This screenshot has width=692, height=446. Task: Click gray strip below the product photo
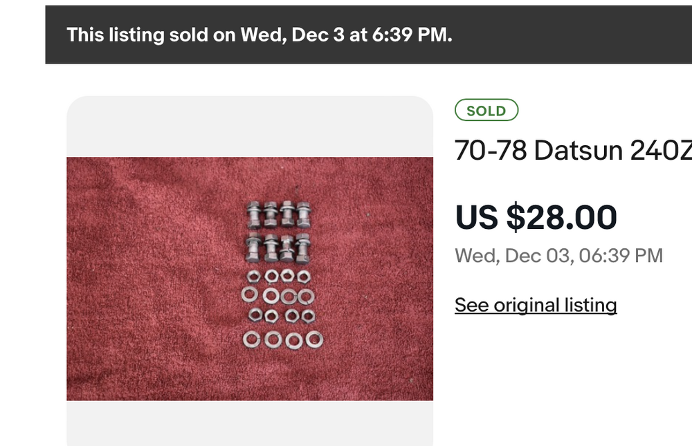tap(249, 422)
